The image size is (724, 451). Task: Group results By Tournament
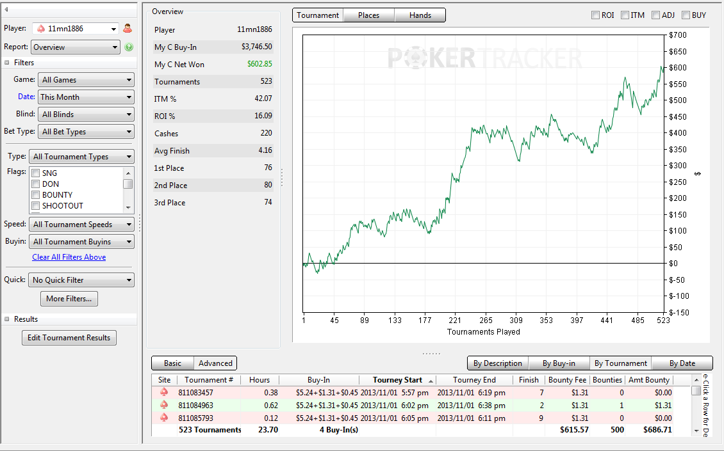click(621, 363)
